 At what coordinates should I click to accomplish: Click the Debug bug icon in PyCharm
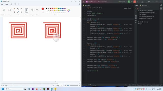tap(132, 2)
